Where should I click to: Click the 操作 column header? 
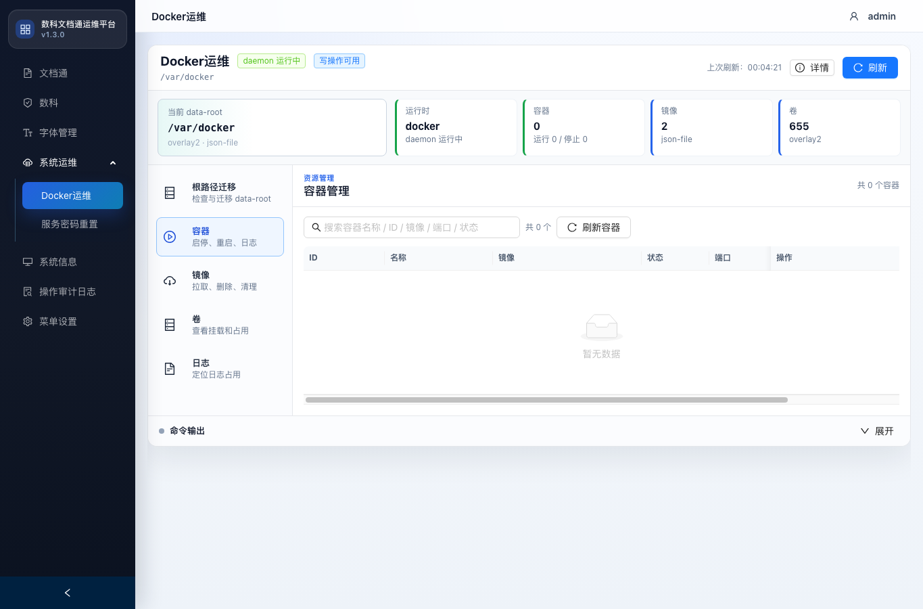coord(835,258)
